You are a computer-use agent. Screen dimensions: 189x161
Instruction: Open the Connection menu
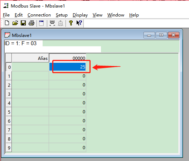[x=39, y=15]
